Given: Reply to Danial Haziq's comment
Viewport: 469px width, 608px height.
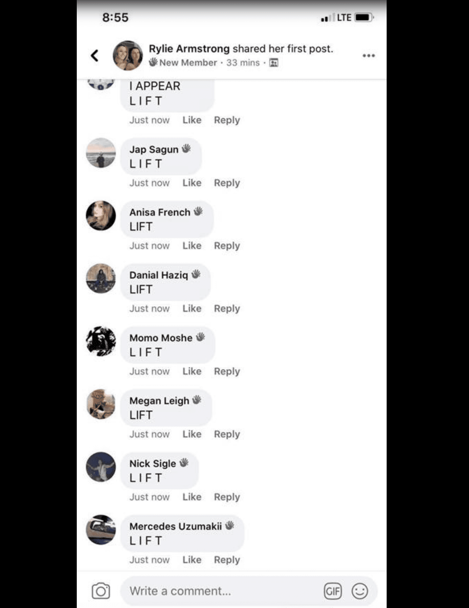Looking at the screenshot, I should 227,309.
